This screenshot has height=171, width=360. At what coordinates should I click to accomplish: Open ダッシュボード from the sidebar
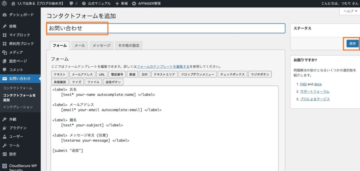point(21,15)
